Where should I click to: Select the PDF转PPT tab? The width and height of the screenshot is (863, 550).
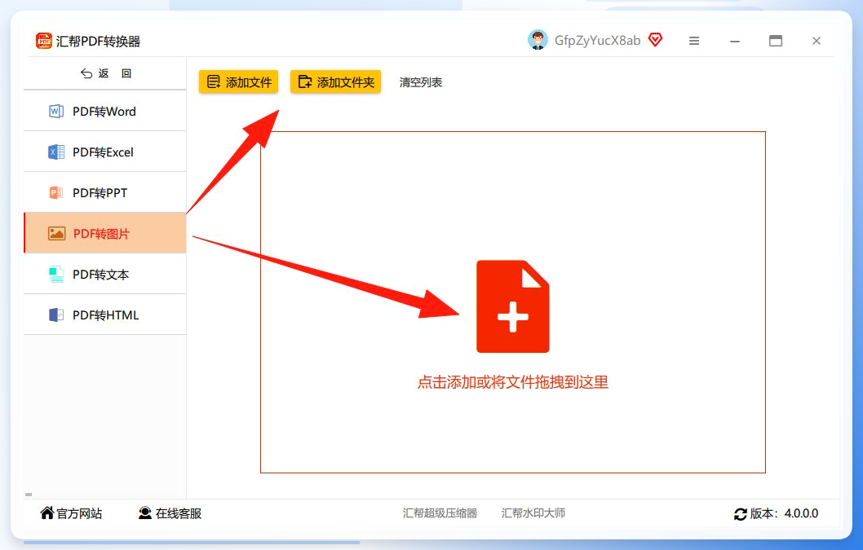(x=104, y=192)
